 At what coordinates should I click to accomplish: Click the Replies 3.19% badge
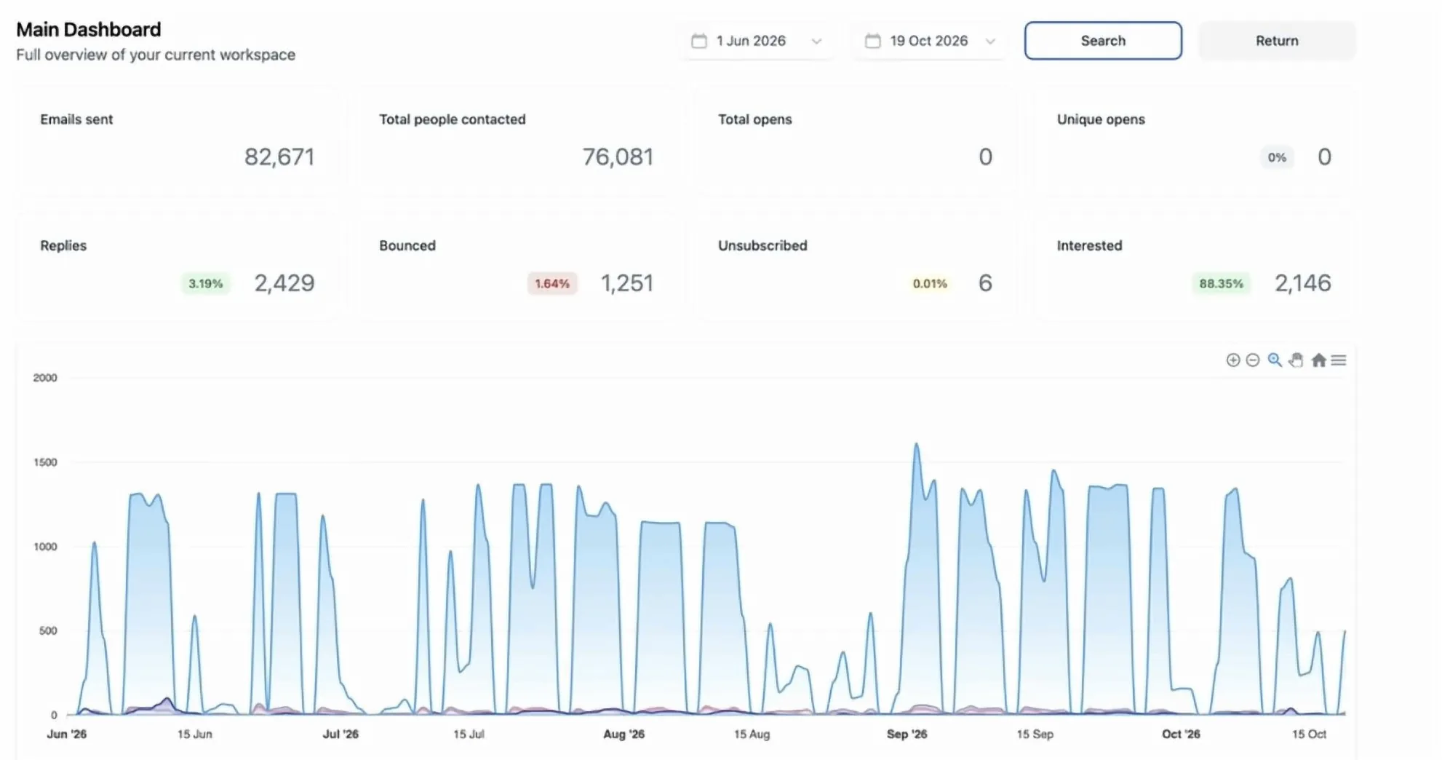pyautogui.click(x=206, y=283)
